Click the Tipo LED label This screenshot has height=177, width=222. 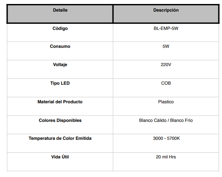[x=60, y=83]
